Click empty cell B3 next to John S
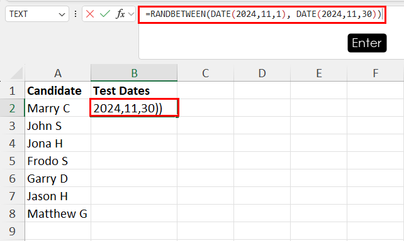Screen dimensions: 404x241 tap(134, 126)
